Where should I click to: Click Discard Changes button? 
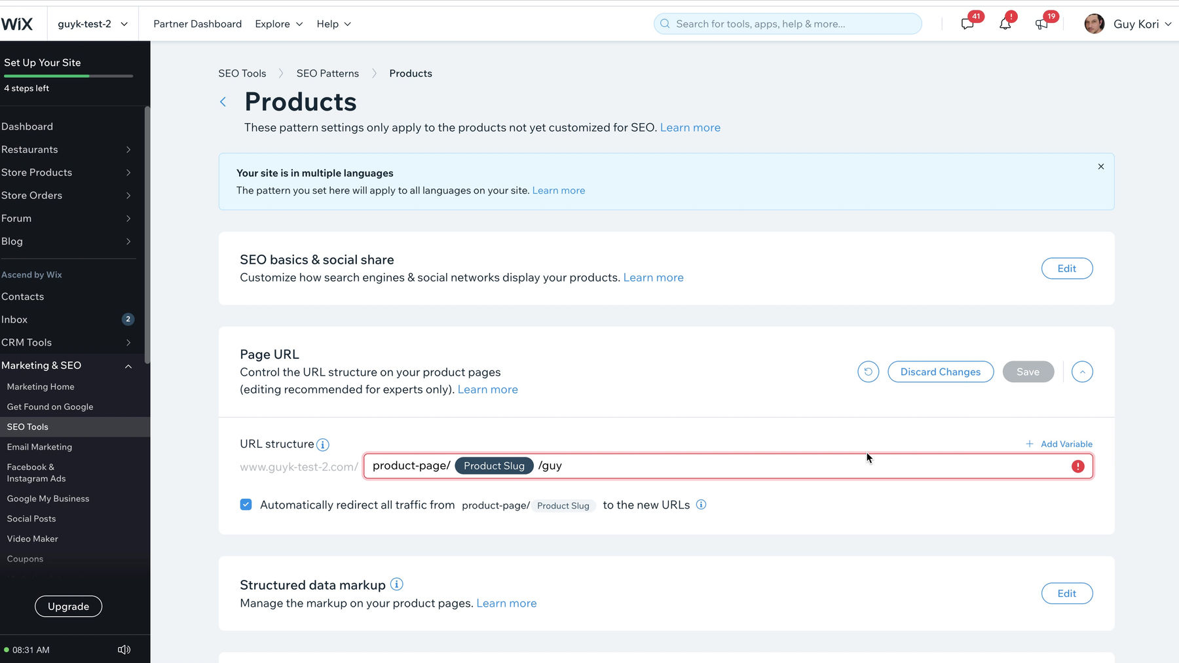941,372
